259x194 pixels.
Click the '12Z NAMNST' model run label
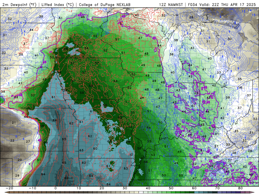pyautogui.click(x=171, y=5)
